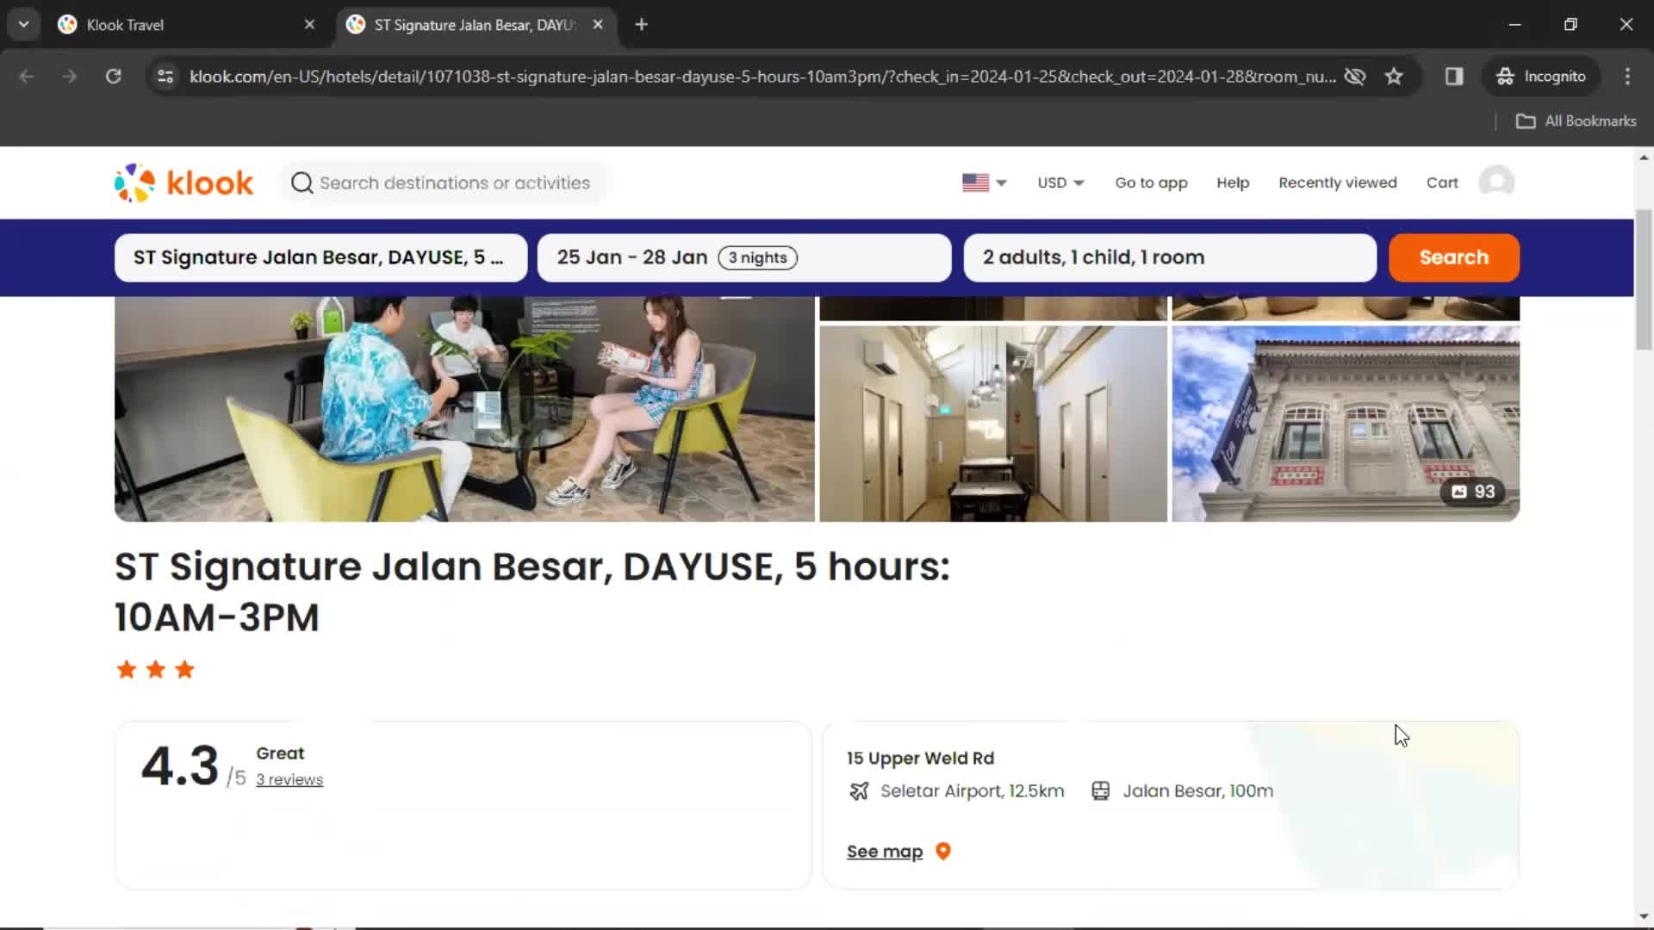This screenshot has height=930, width=1654.
Task: Reload the browser page
Action: [x=113, y=77]
